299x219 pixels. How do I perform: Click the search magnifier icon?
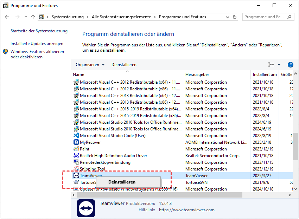[x=290, y=17]
